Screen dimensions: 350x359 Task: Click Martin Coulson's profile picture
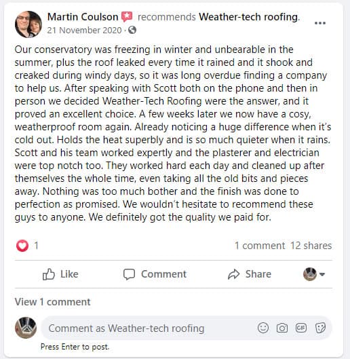28,24
